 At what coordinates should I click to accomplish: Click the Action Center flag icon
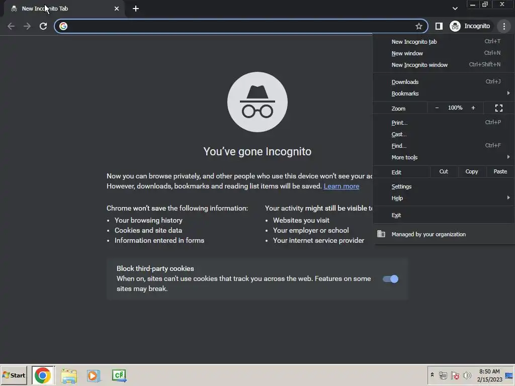(x=455, y=375)
